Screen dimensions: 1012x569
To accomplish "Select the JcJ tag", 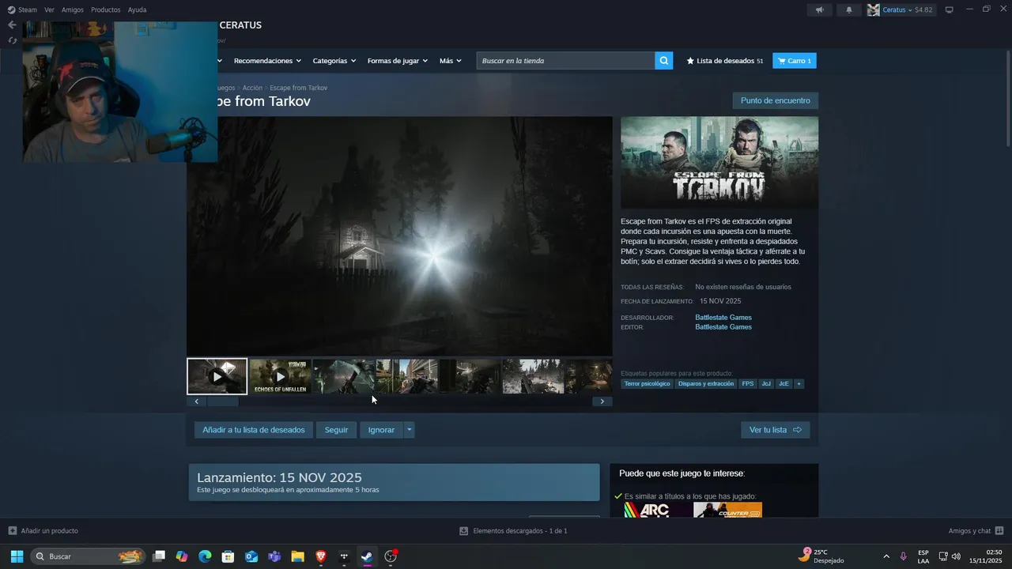I will [766, 384].
